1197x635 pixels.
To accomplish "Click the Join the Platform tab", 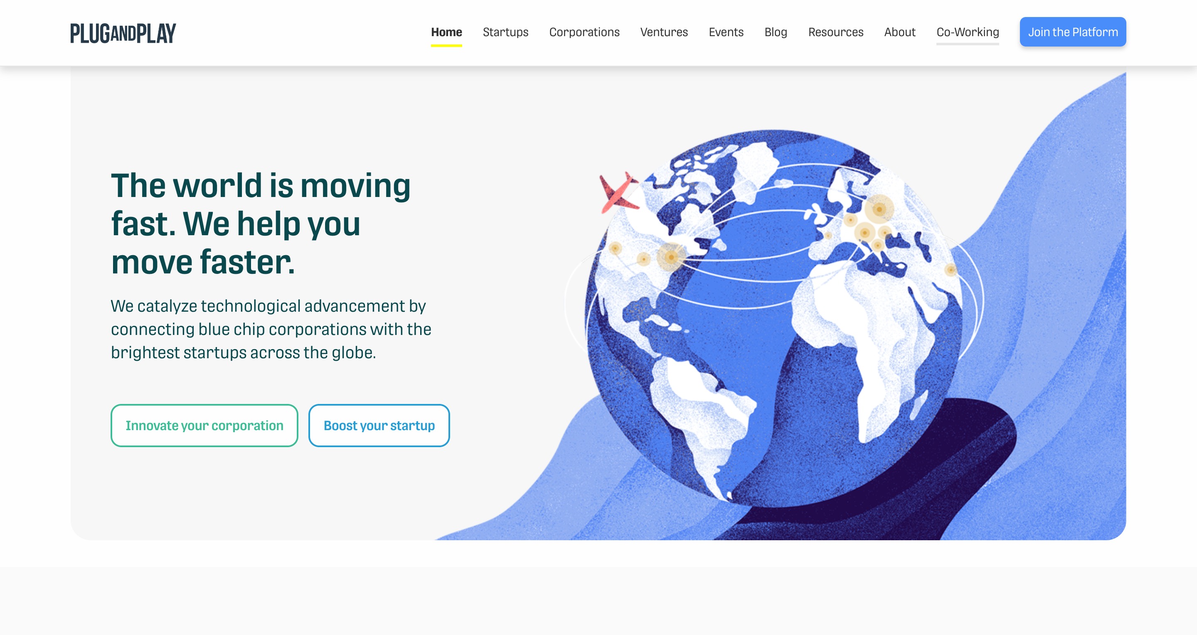I will (x=1072, y=32).
